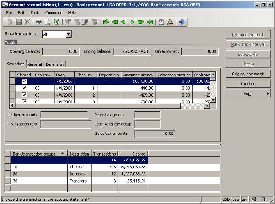Click the Ledger account field
The image size is (275, 204).
click(x=64, y=115)
